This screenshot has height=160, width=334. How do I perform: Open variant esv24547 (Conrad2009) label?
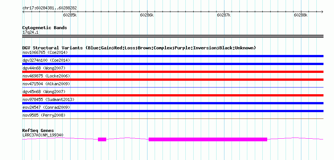click(46, 107)
